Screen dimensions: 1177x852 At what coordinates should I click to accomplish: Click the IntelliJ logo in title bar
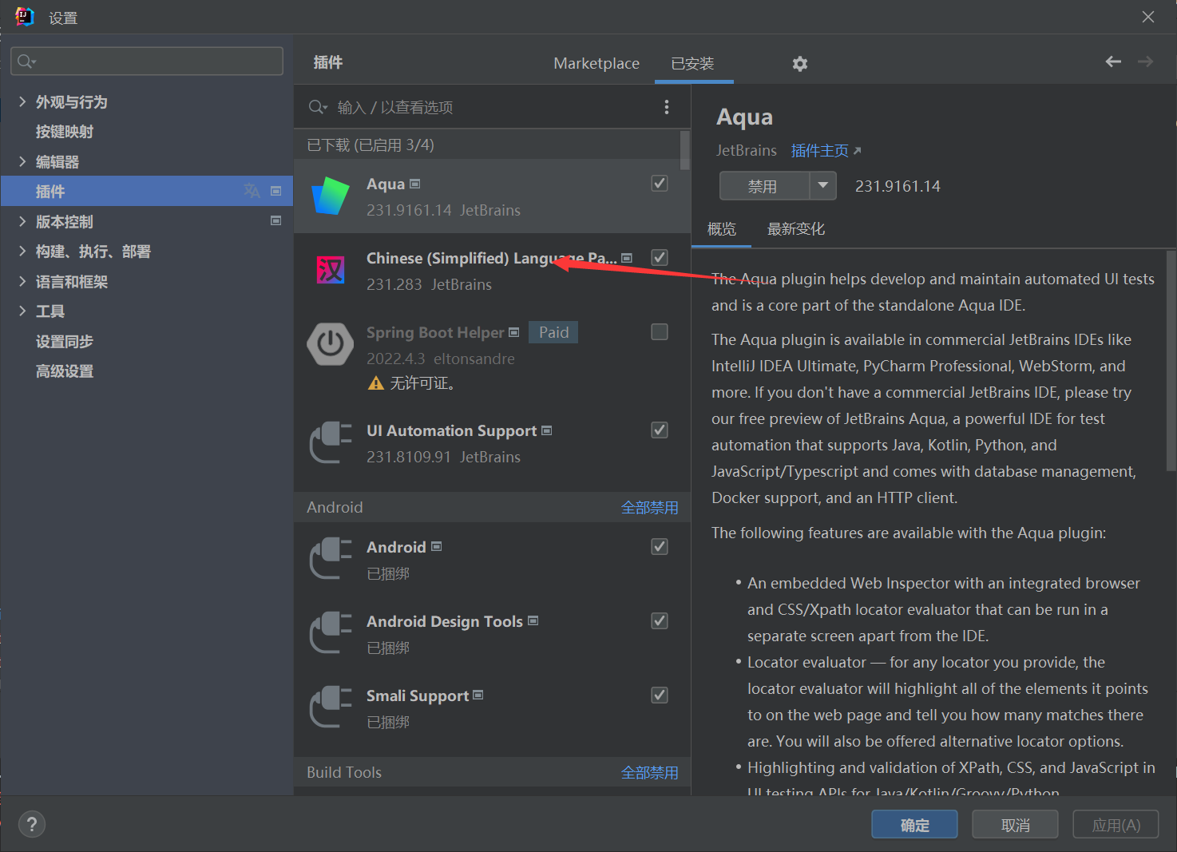25,17
